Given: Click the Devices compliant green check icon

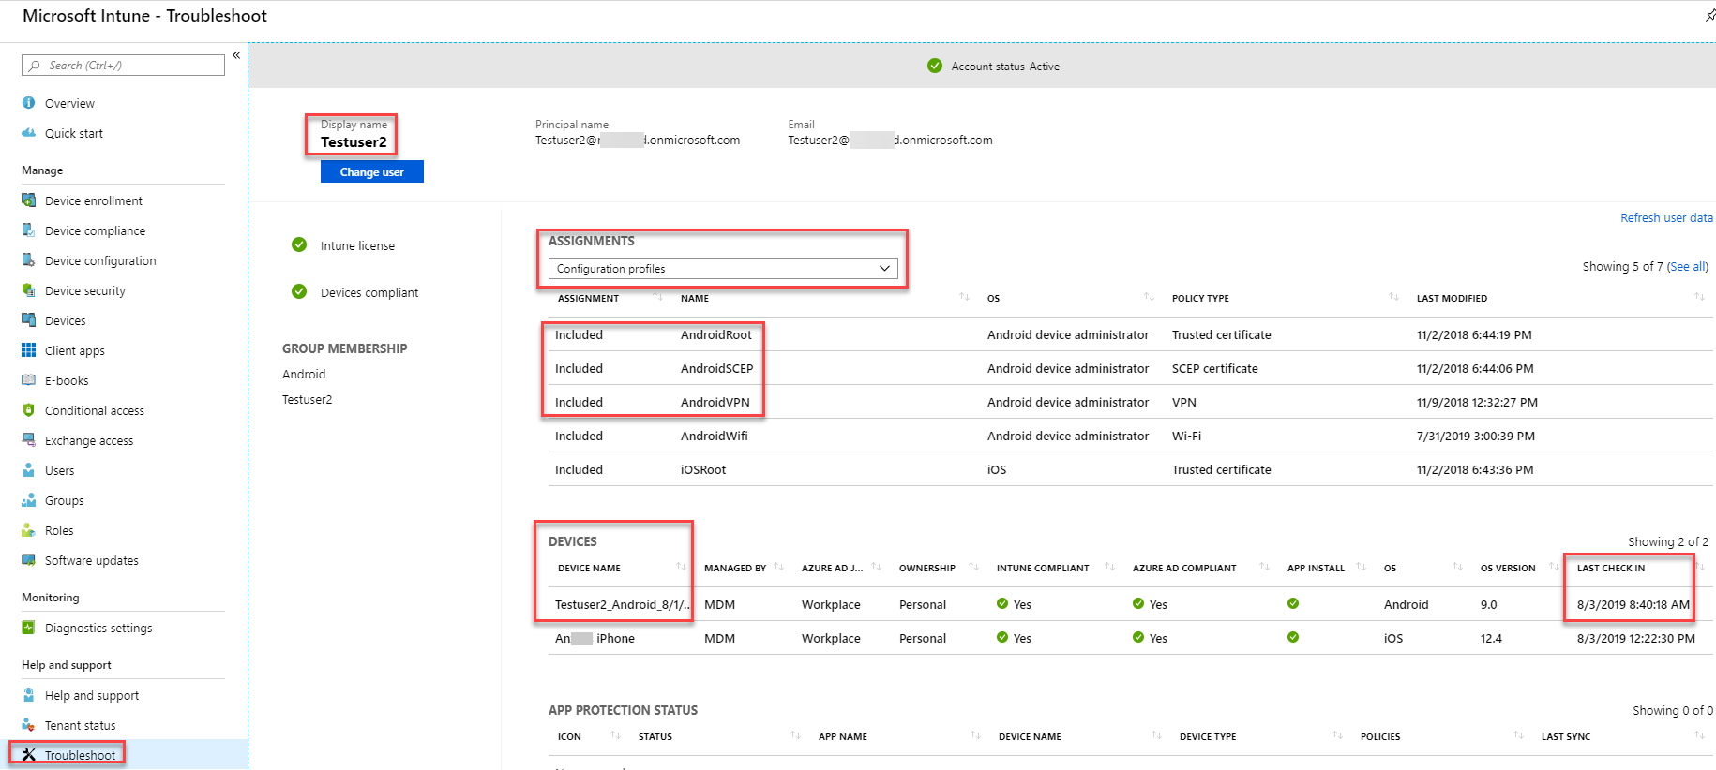Looking at the screenshot, I should (x=299, y=291).
